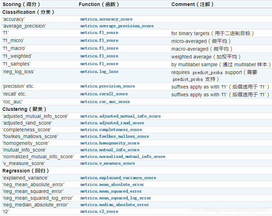Select the 'mutual_info_score' scoring cell
This screenshot has height=216, width=272.
tap(24, 150)
